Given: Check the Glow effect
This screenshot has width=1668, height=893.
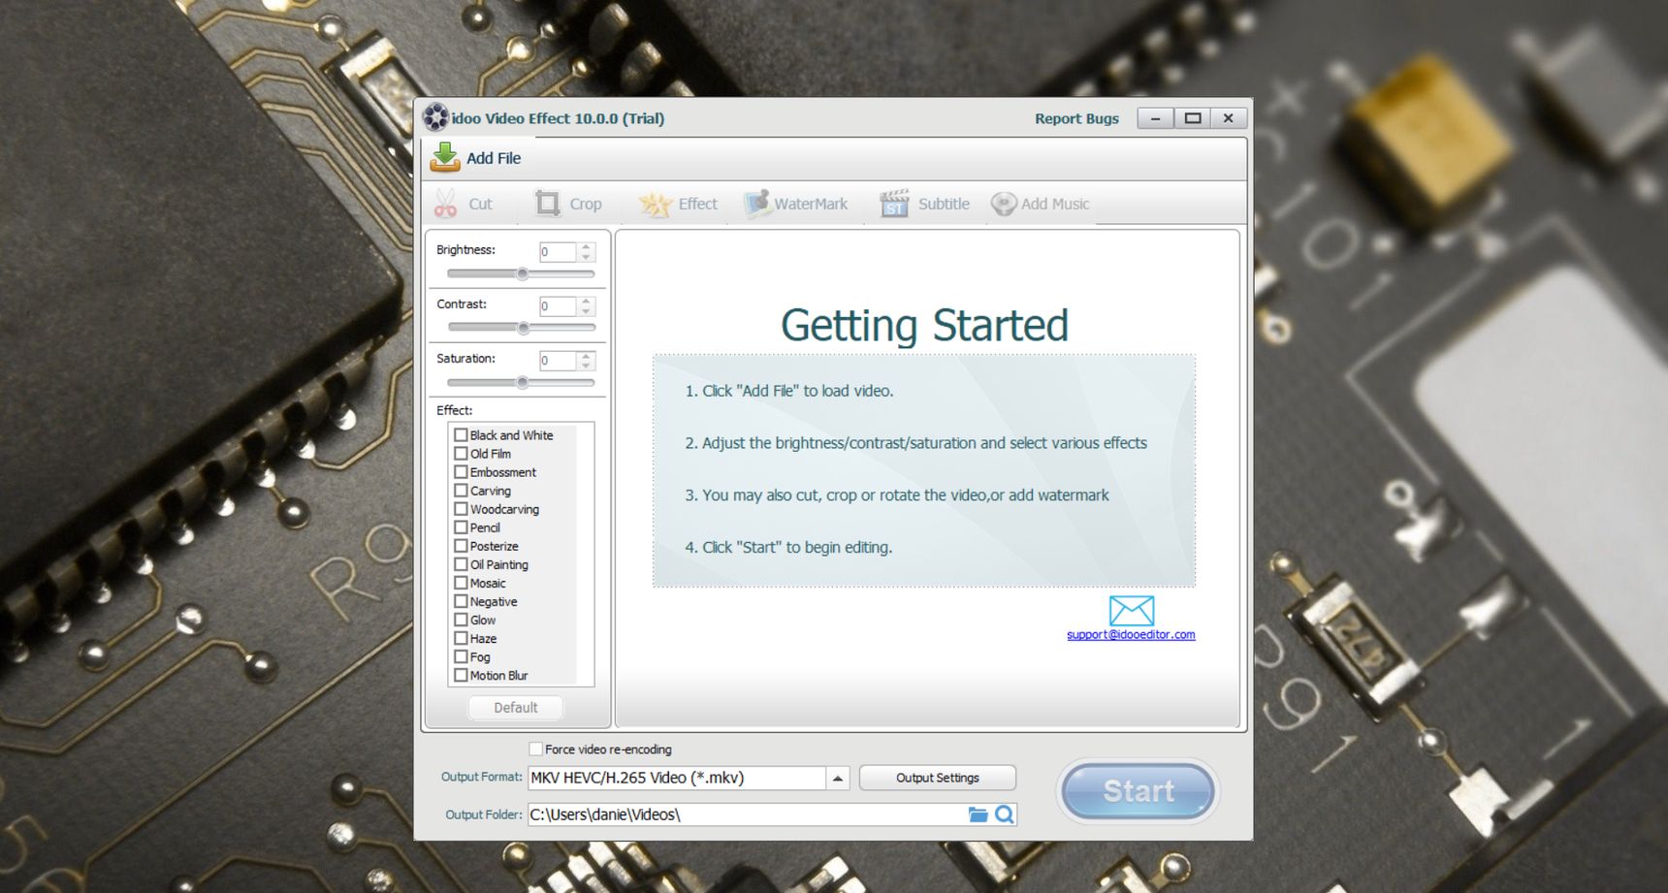Looking at the screenshot, I should 462,620.
